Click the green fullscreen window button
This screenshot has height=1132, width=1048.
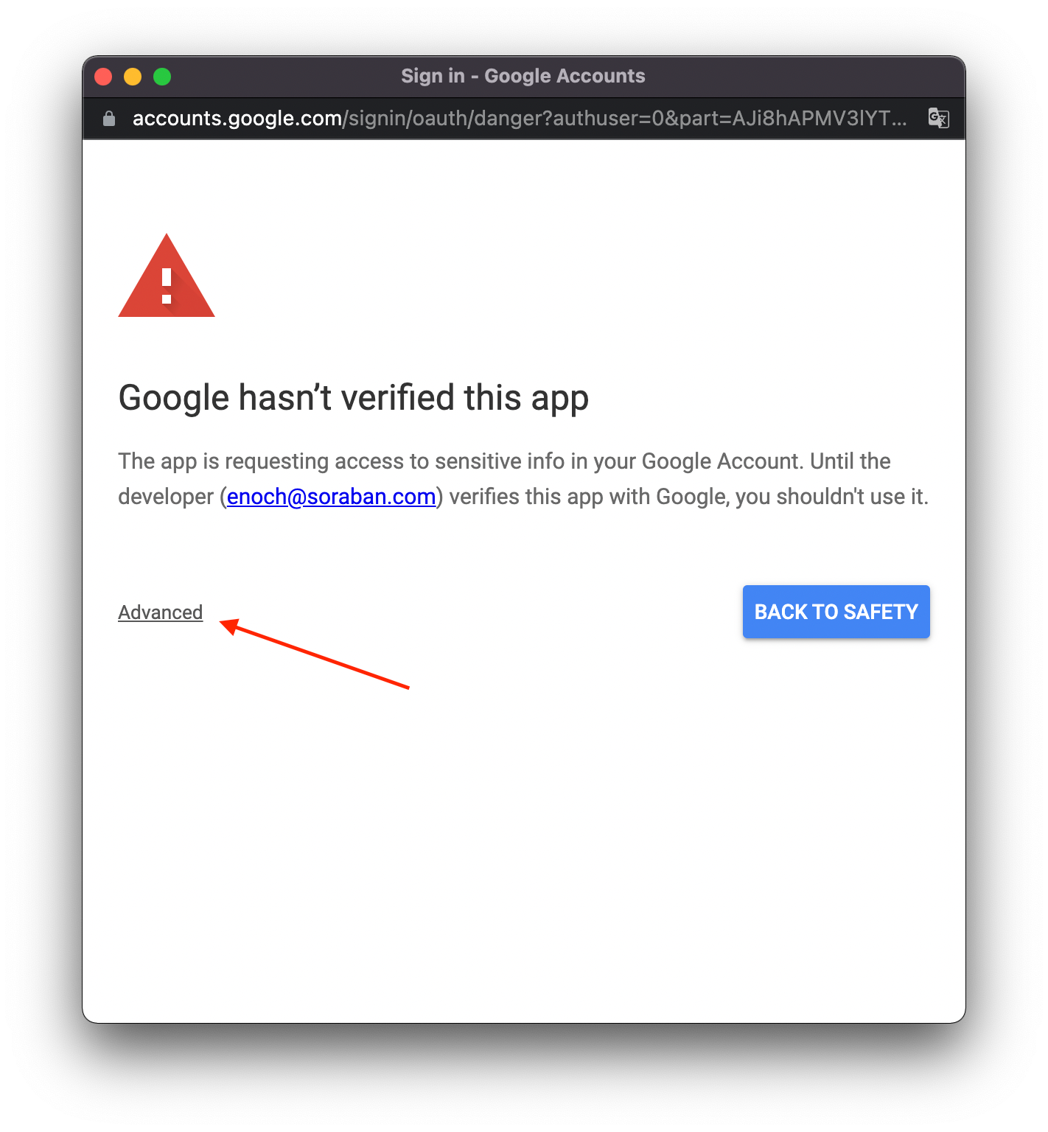tap(162, 77)
